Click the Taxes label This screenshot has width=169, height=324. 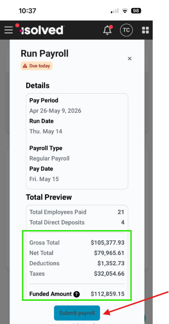[37, 273]
